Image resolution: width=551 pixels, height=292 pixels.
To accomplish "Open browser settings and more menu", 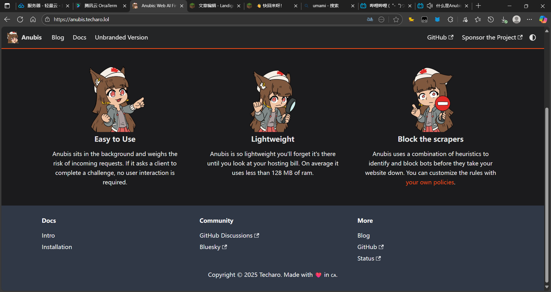I will click(529, 19).
